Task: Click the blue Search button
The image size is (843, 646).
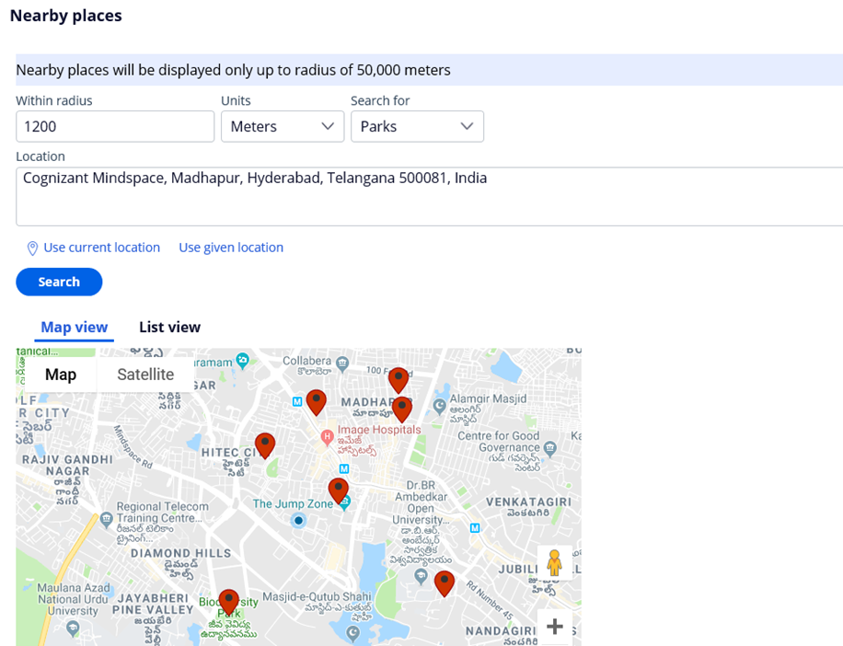Action: (x=59, y=282)
